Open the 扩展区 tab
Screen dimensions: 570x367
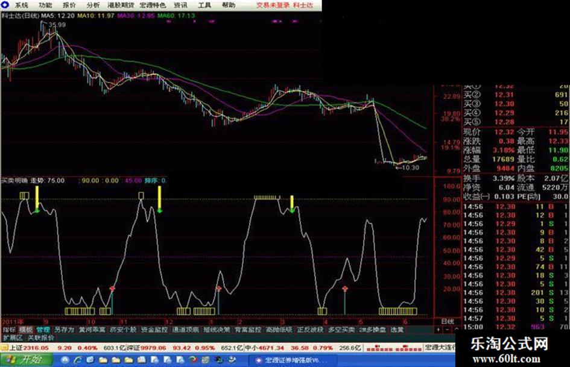[x=13, y=337]
